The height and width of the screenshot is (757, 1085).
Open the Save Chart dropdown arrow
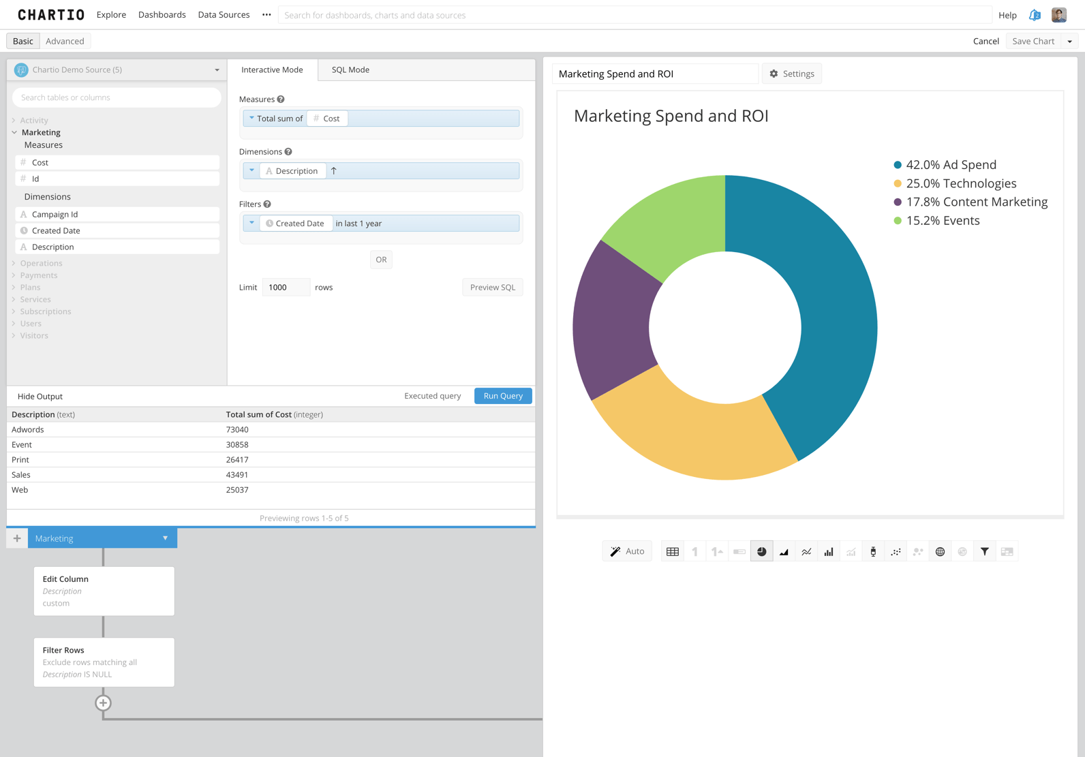click(1070, 42)
